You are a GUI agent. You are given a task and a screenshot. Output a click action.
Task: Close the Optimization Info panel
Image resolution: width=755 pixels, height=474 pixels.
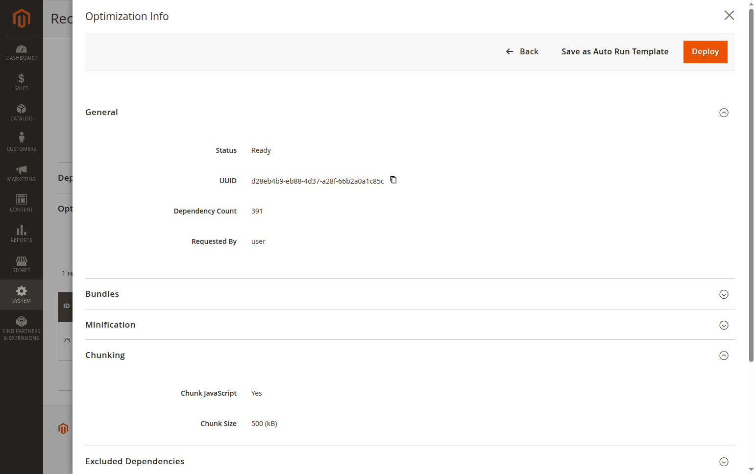coord(729,15)
